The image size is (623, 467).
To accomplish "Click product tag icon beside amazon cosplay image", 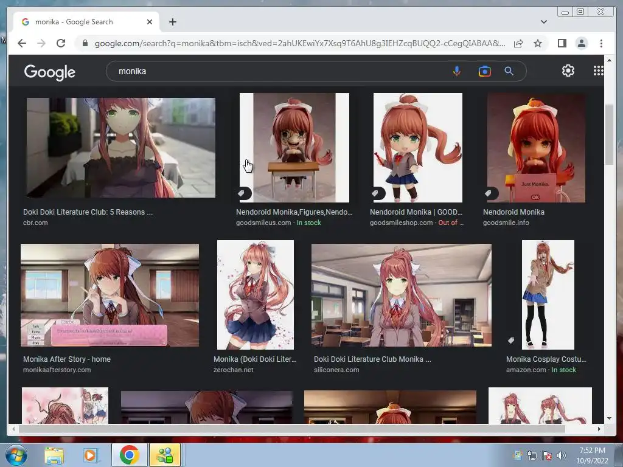I will point(511,341).
